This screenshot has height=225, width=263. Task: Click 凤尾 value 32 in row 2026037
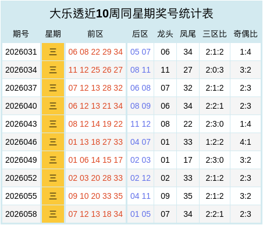(188, 88)
